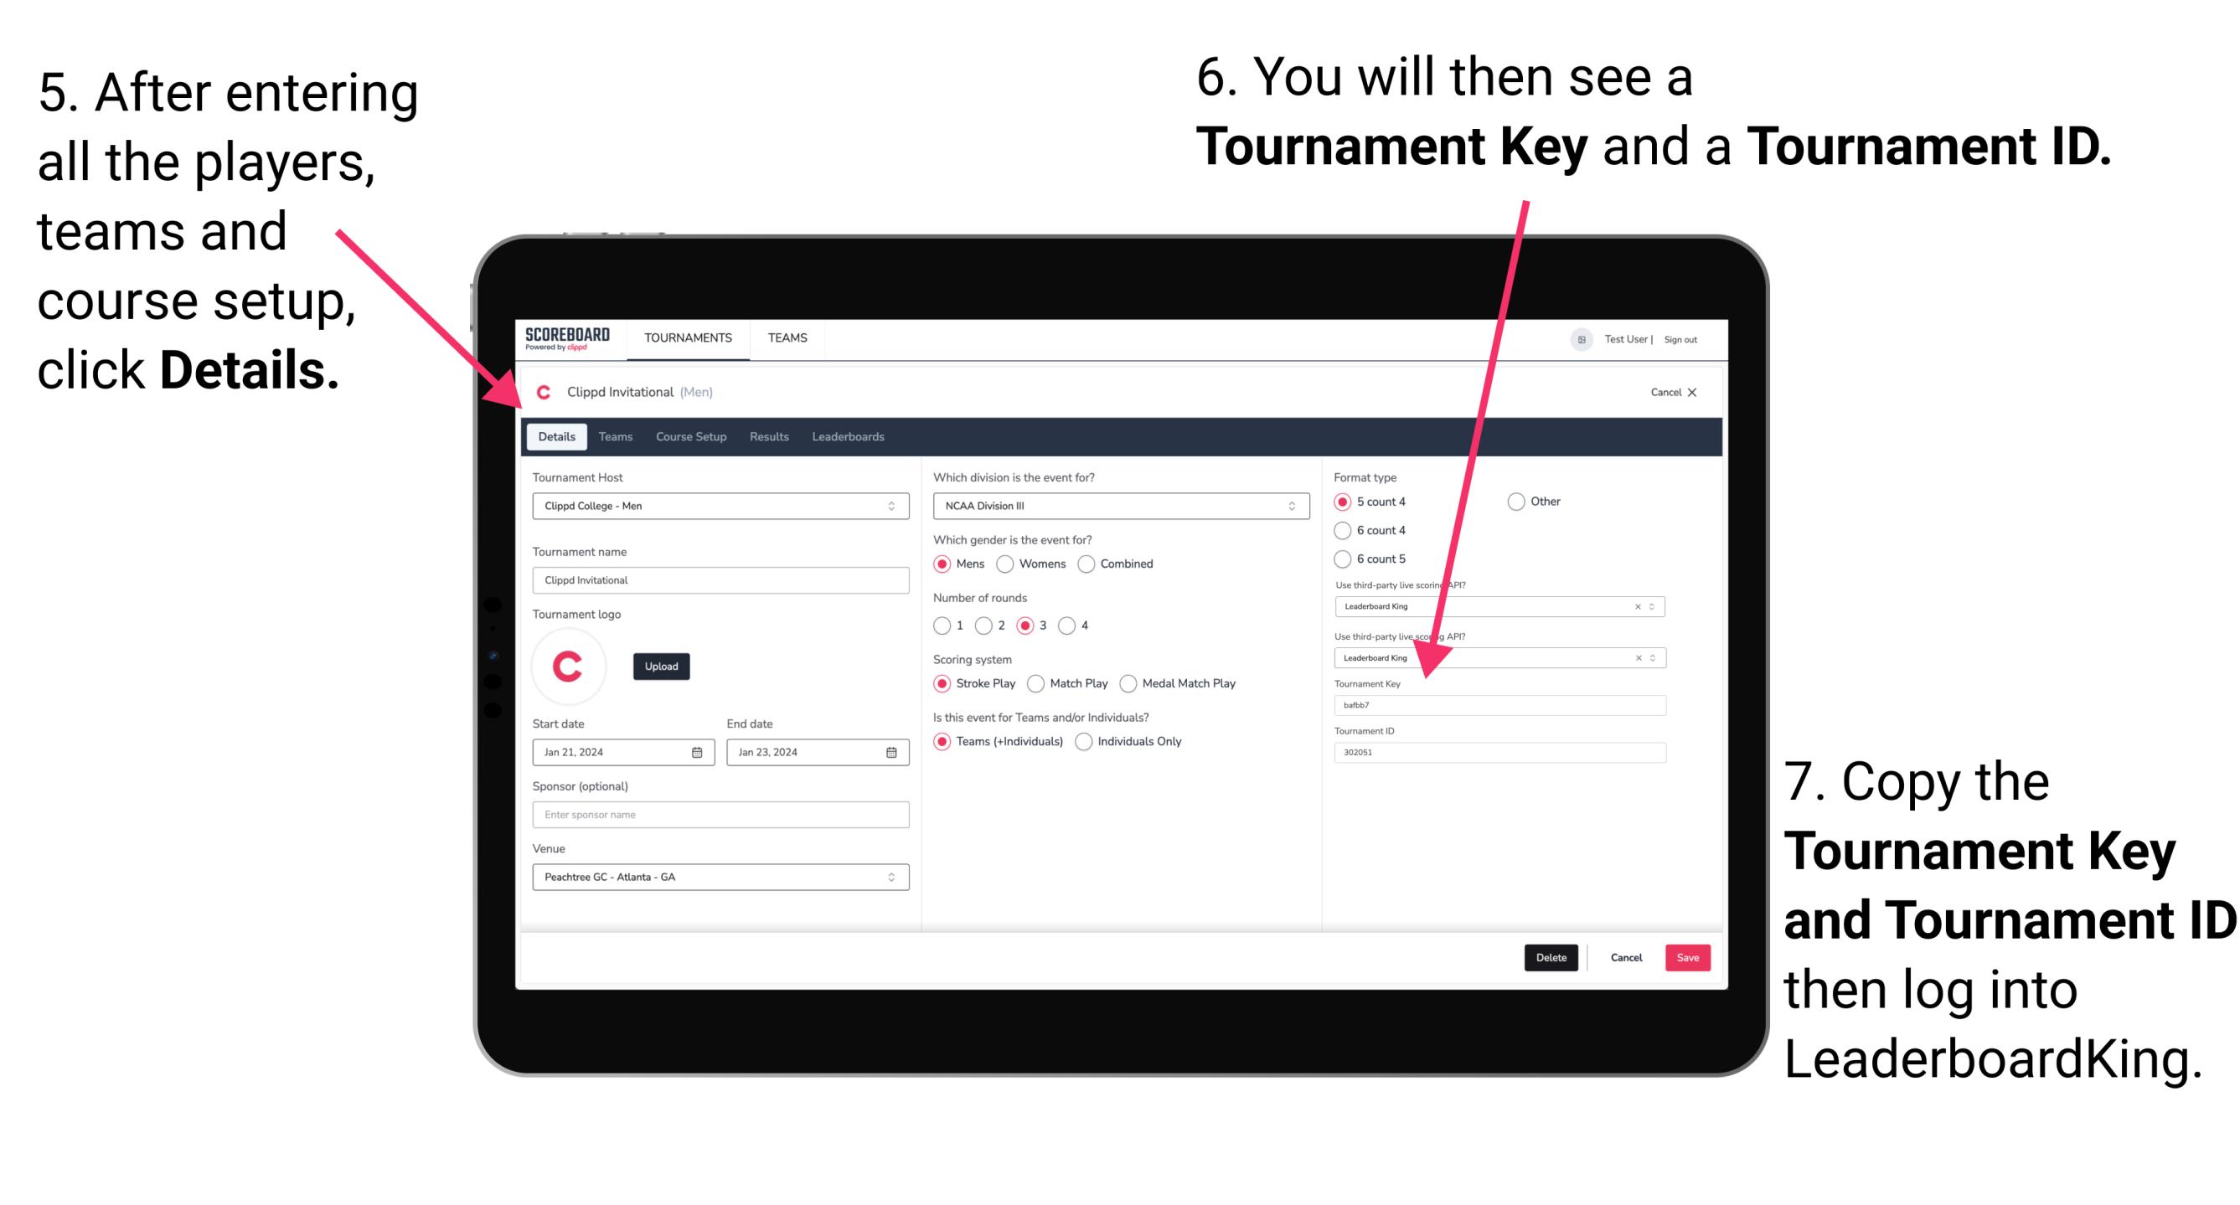Screen dimensions: 2240x1205
Task: Click the Sign out link
Action: pos(1692,338)
